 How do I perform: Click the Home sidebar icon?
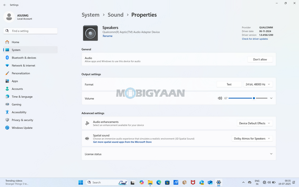tap(7, 42)
